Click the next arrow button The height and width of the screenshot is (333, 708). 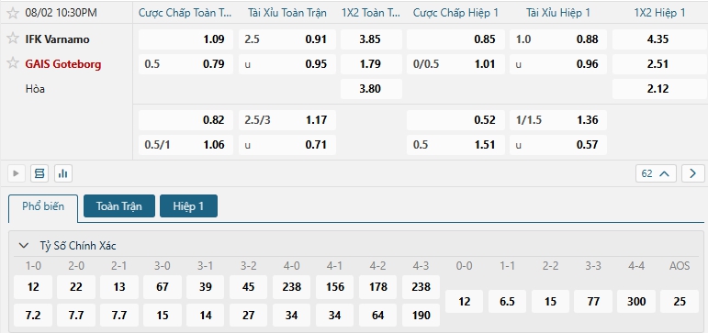tap(692, 173)
